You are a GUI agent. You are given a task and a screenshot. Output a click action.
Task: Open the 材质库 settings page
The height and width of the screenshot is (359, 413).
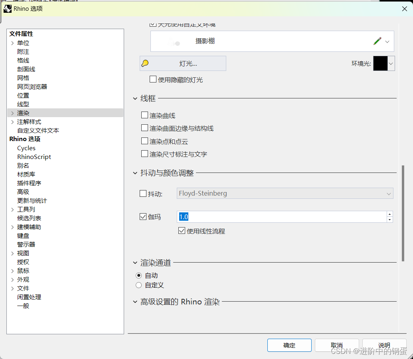tap(26, 174)
